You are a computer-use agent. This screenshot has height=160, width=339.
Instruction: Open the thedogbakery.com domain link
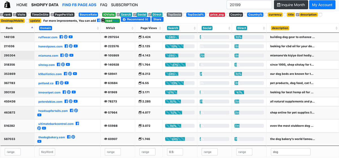52,137
